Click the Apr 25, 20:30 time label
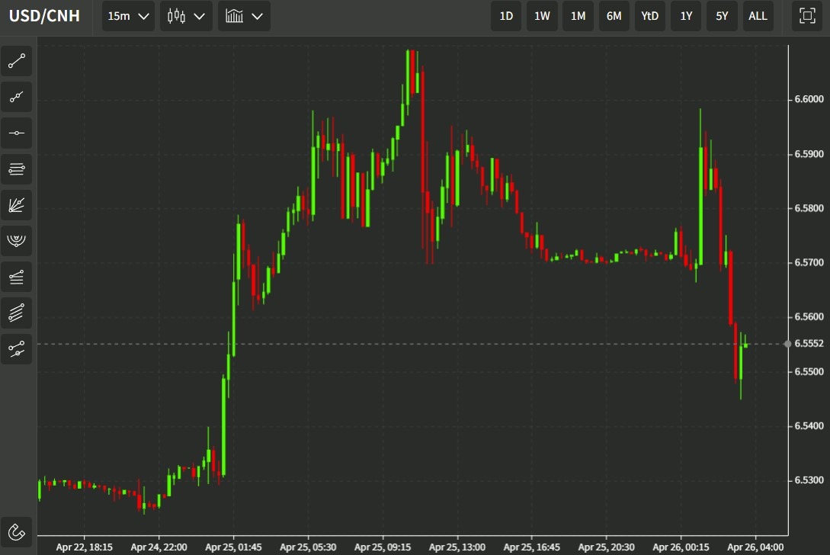Viewport: 830px width, 555px height. coord(607,547)
